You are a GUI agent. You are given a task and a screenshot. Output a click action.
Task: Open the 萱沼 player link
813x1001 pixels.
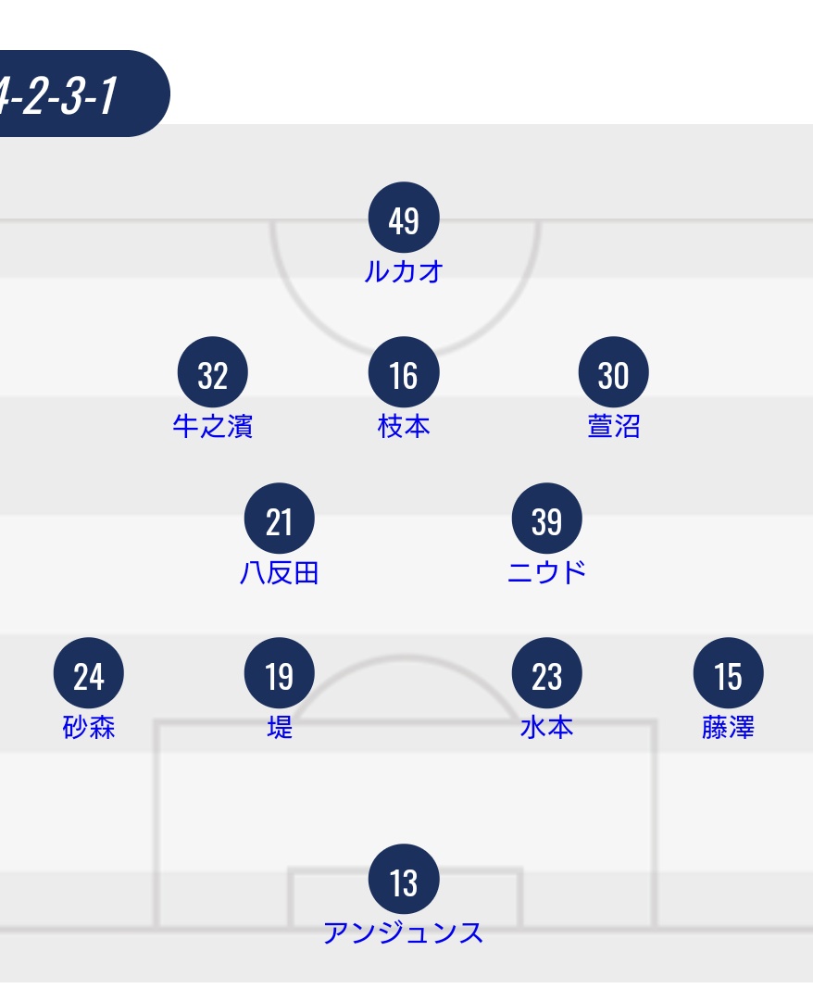[x=613, y=426]
